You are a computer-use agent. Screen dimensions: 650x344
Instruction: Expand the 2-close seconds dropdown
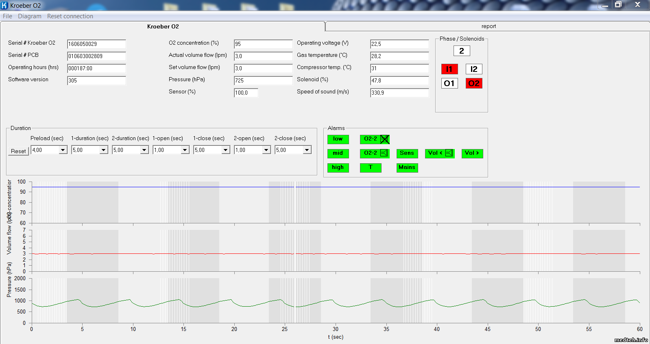[x=307, y=150]
